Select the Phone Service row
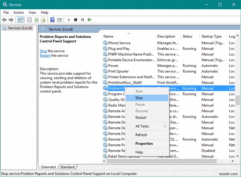The width and height of the screenshot is (241, 177). point(169,43)
